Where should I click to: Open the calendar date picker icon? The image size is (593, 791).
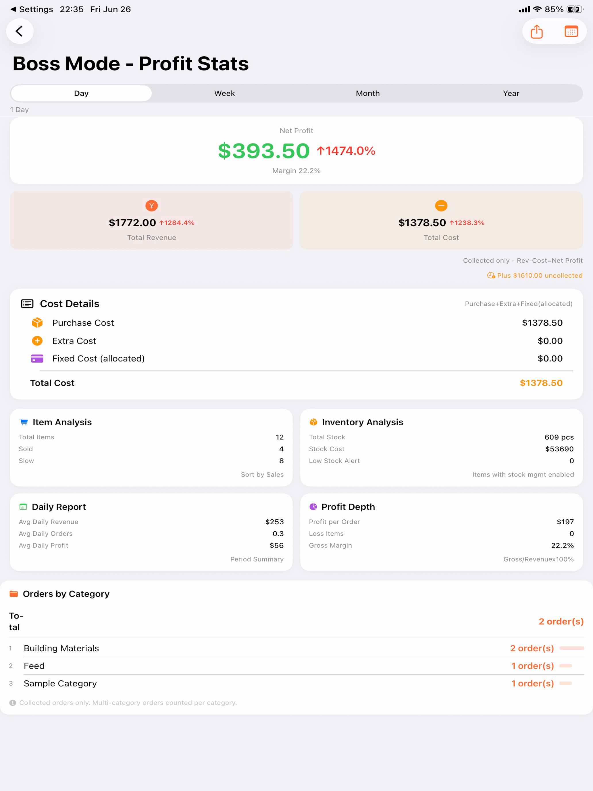[x=571, y=31]
